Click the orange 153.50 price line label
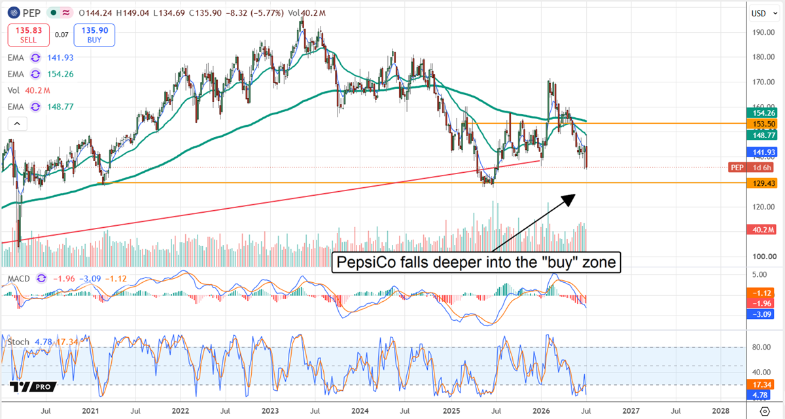The width and height of the screenshot is (785, 419). pos(762,123)
